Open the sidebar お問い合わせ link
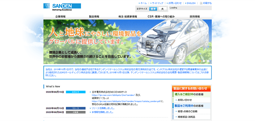Viewport: 255px width, 121px height. (185, 100)
